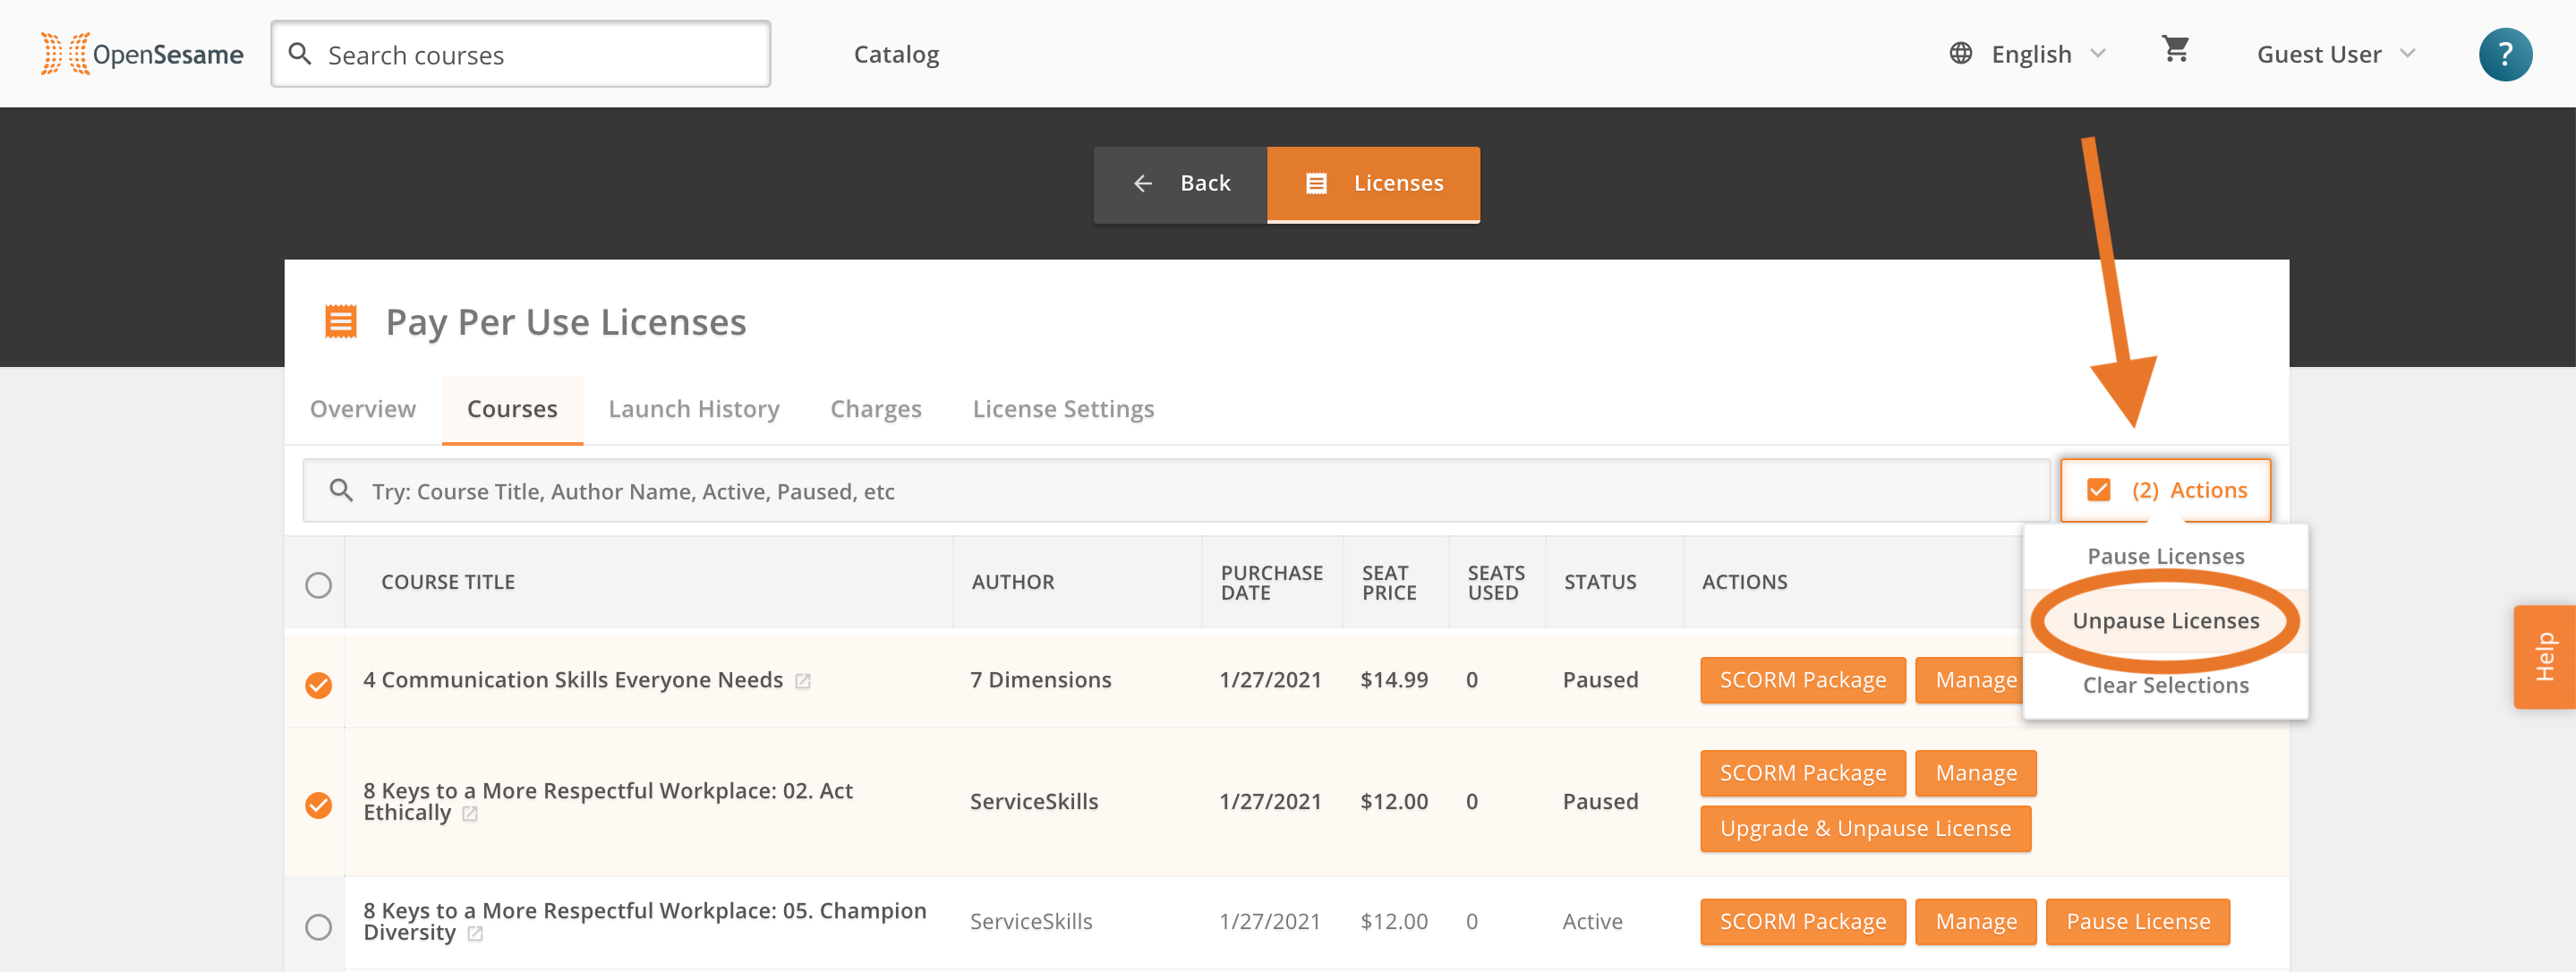Toggle the select-all circle in table header
Screen dimensions: 2576x972
click(x=318, y=585)
